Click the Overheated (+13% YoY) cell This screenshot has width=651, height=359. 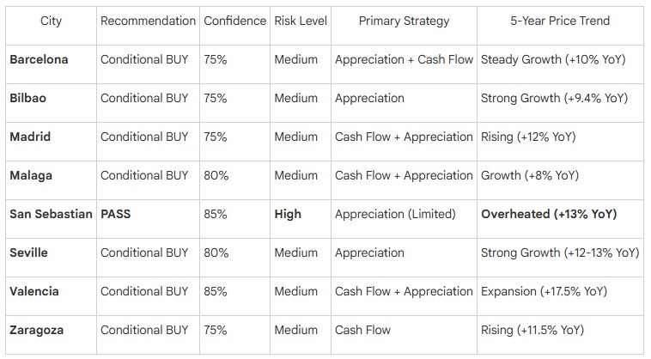click(x=549, y=214)
